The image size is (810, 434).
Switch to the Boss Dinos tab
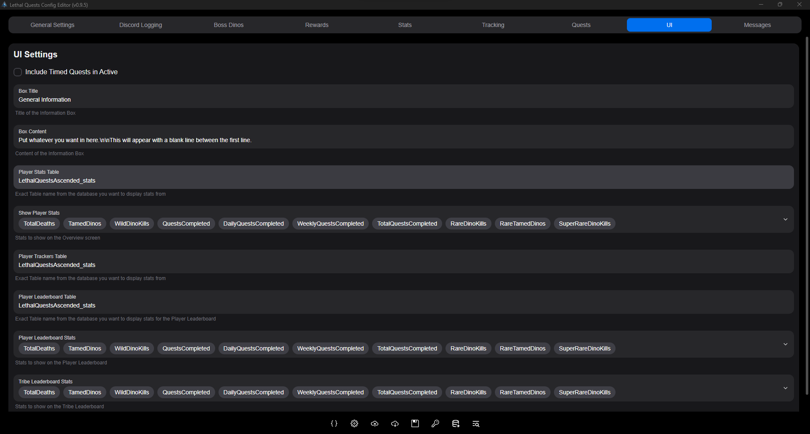(229, 25)
